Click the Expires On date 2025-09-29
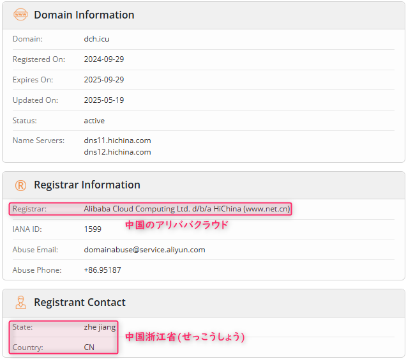Screen dimensions: 406x359 (x=104, y=79)
